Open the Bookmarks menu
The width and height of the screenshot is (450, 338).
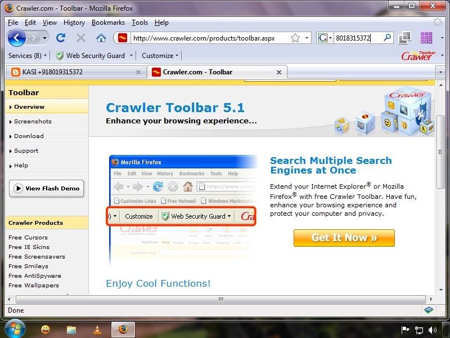pyautogui.click(x=108, y=23)
